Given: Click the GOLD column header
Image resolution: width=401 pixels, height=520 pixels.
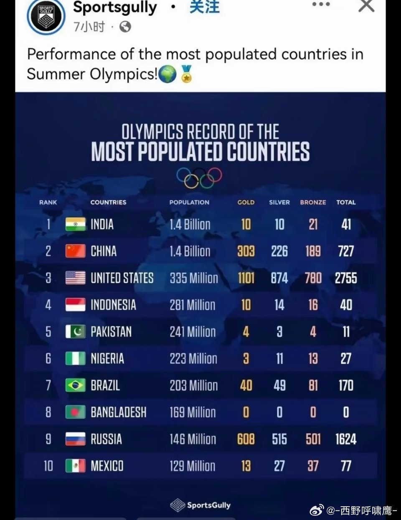Looking at the screenshot, I should click(x=246, y=202).
